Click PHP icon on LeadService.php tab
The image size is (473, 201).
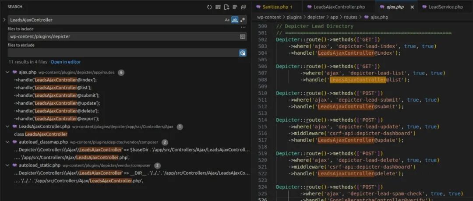(424, 7)
